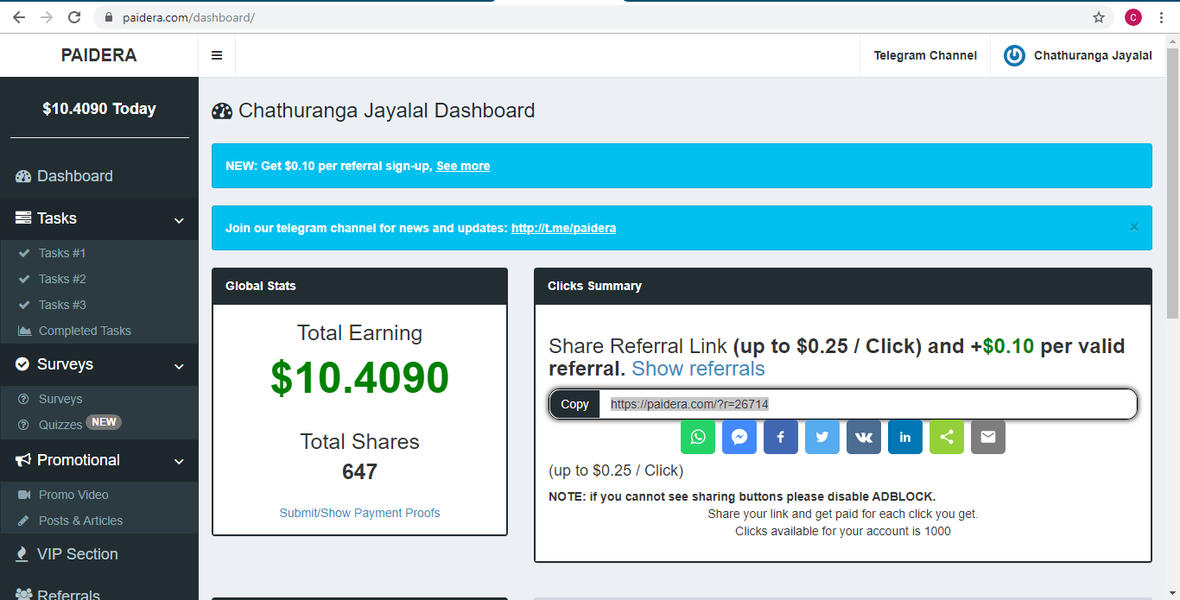Open Chrome three-dot menu
1180x600 pixels.
pyautogui.click(x=1161, y=17)
